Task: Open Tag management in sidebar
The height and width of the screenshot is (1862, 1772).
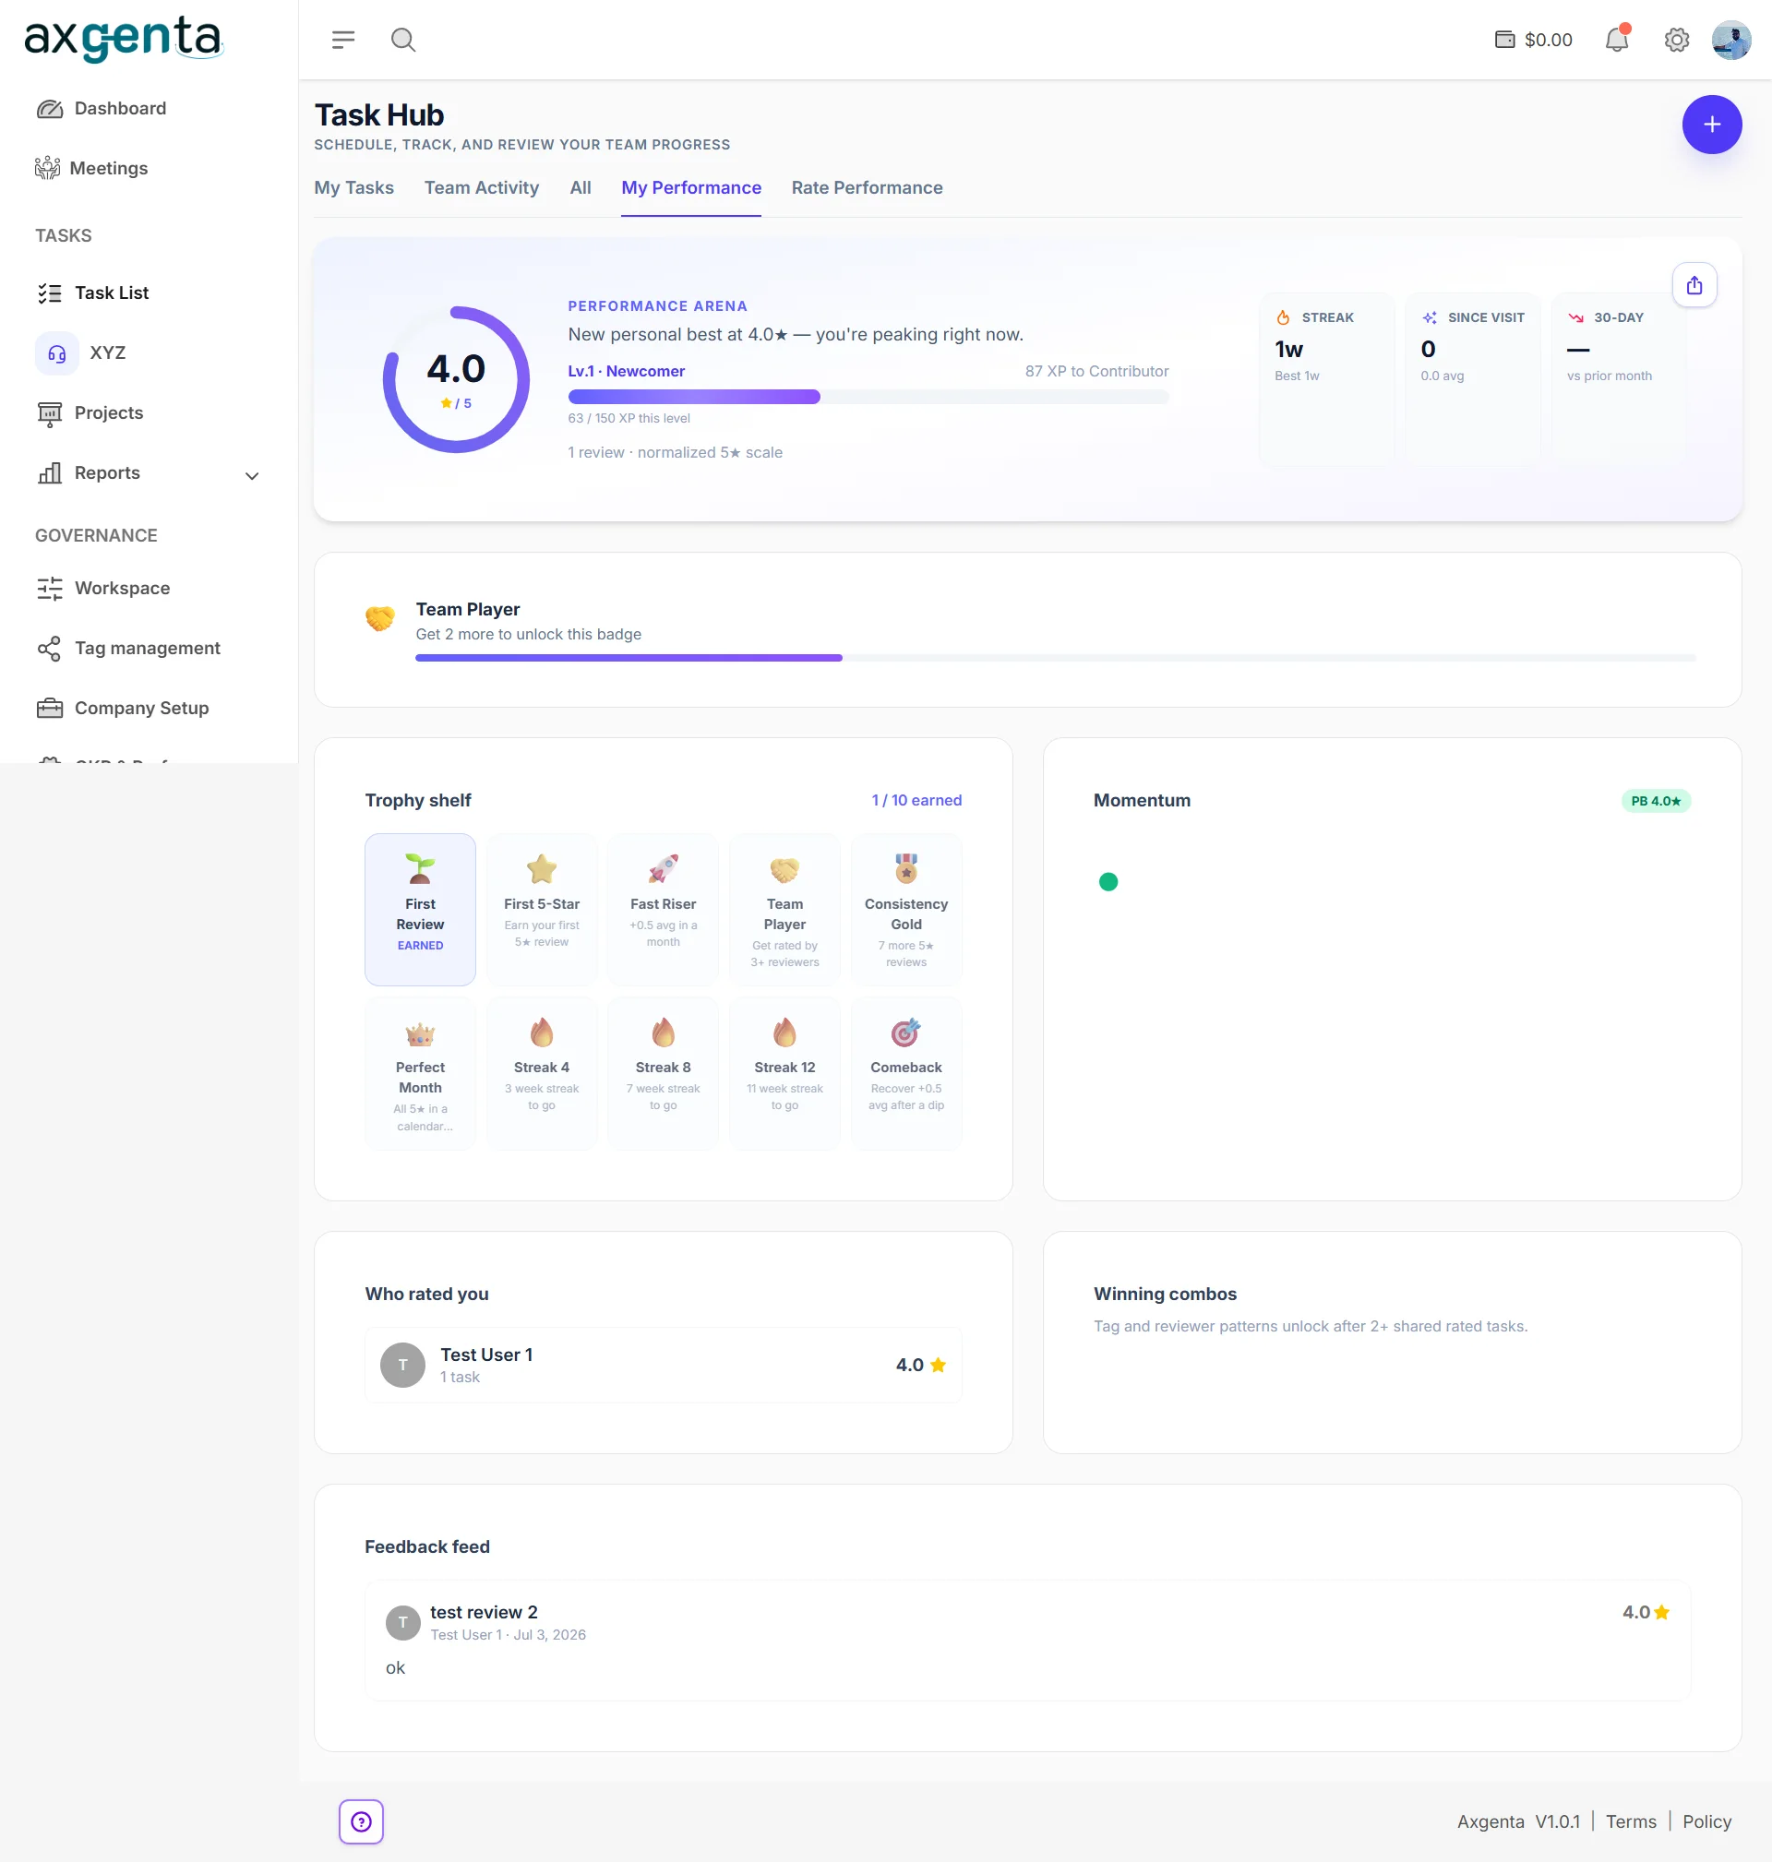Action: (x=148, y=648)
